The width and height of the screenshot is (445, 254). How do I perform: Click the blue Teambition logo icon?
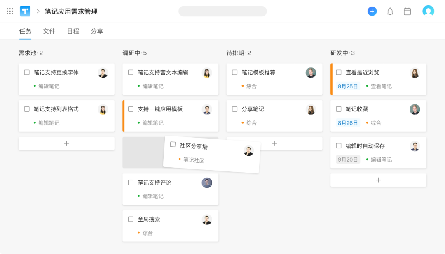25,11
